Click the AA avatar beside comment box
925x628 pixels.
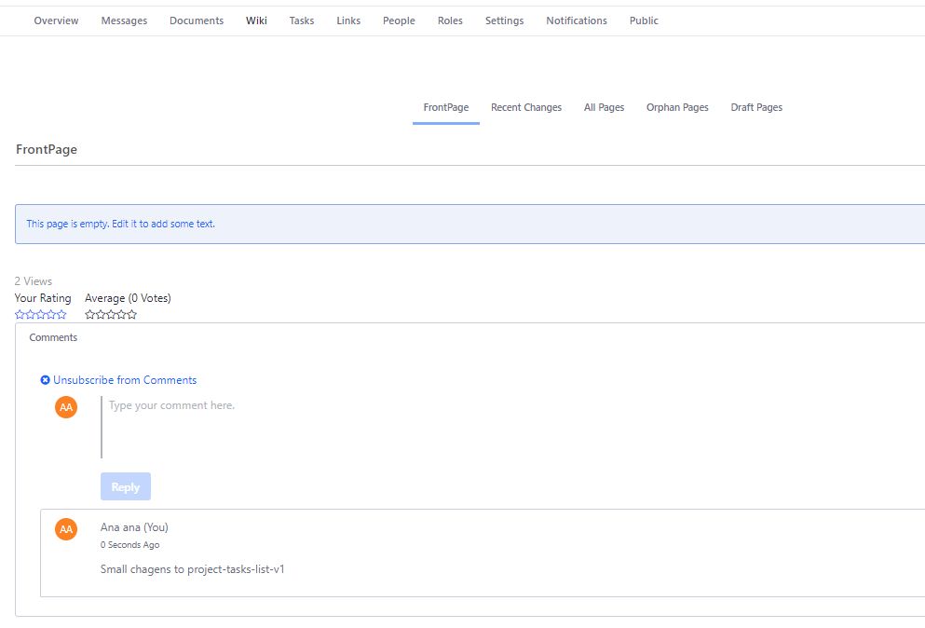66,407
